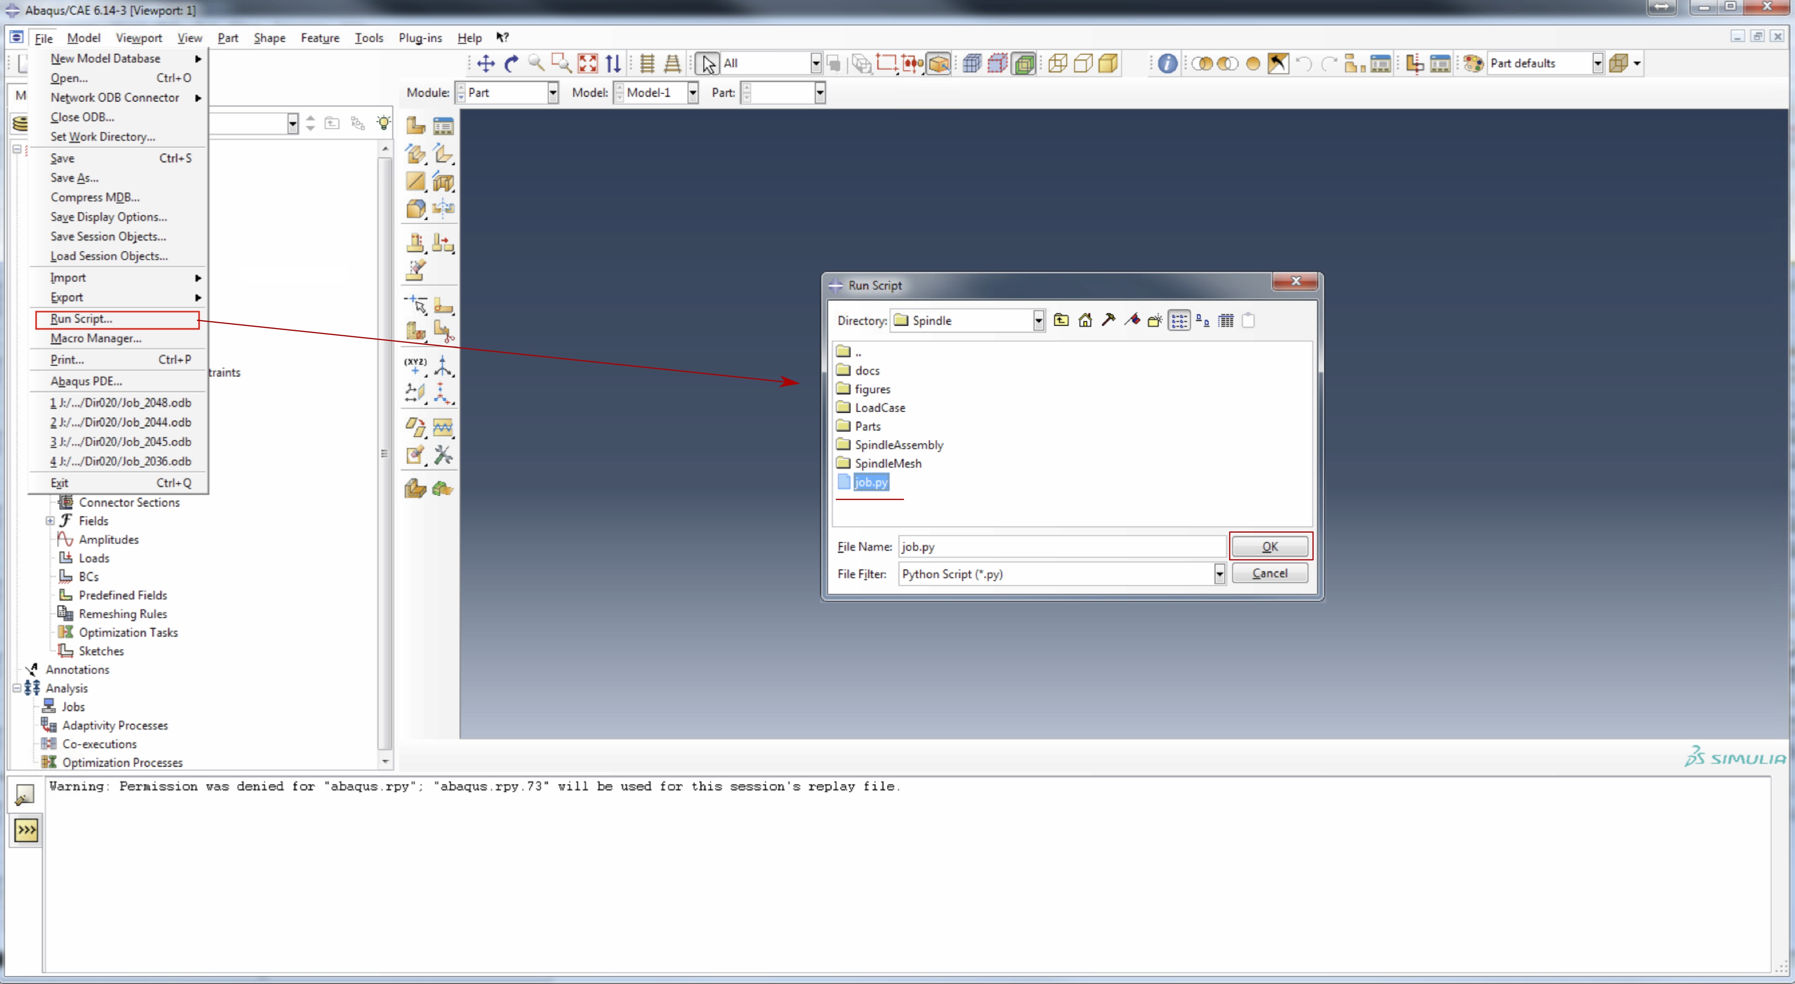Click the File Name input field
Image resolution: width=1795 pixels, height=984 pixels.
1060,547
